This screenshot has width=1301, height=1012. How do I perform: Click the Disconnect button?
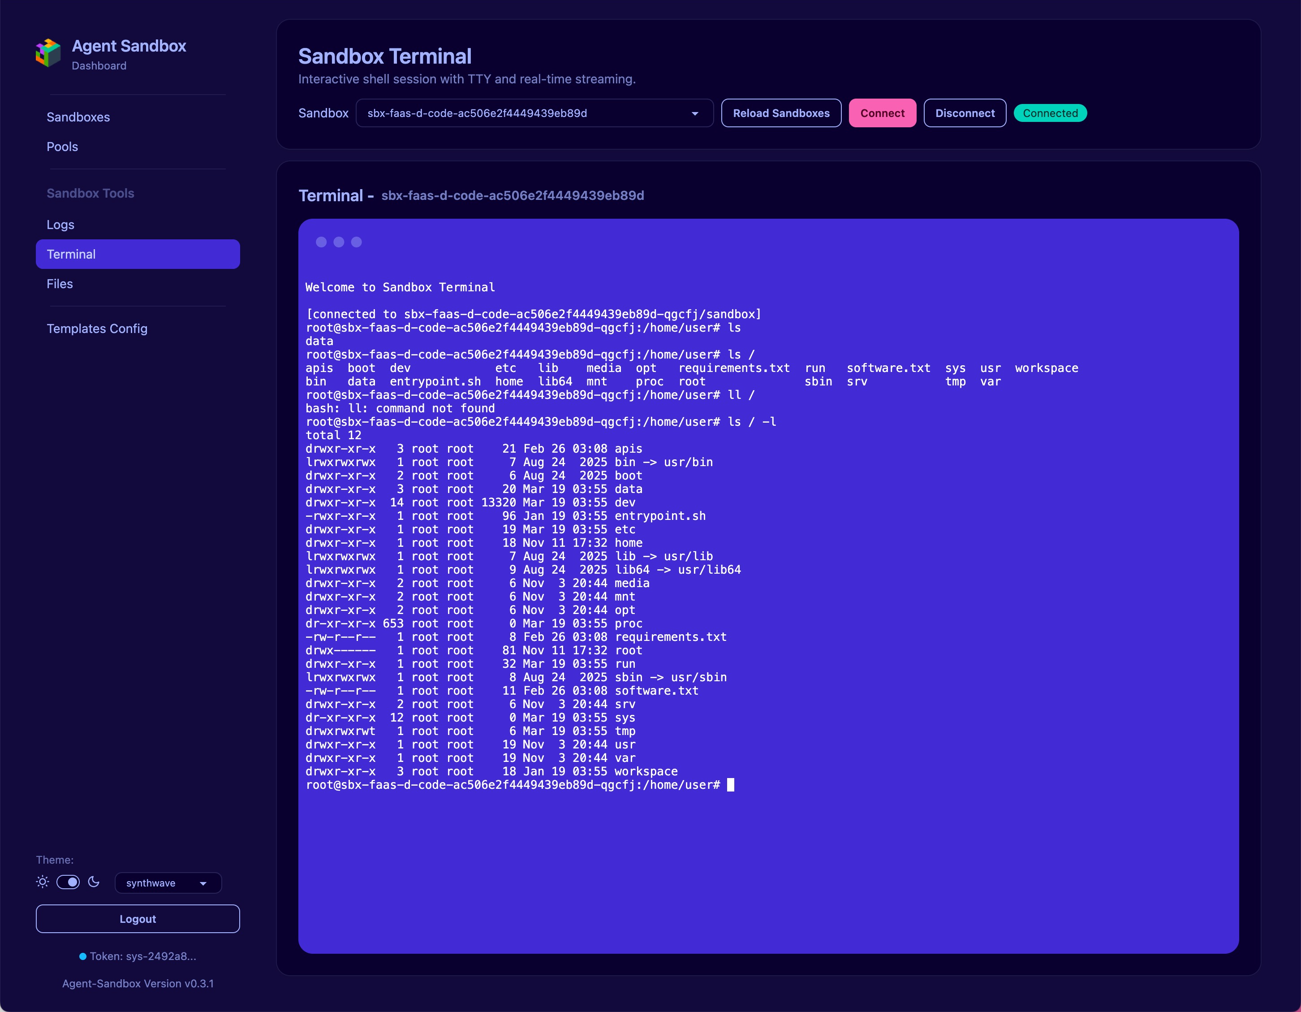tap(965, 113)
